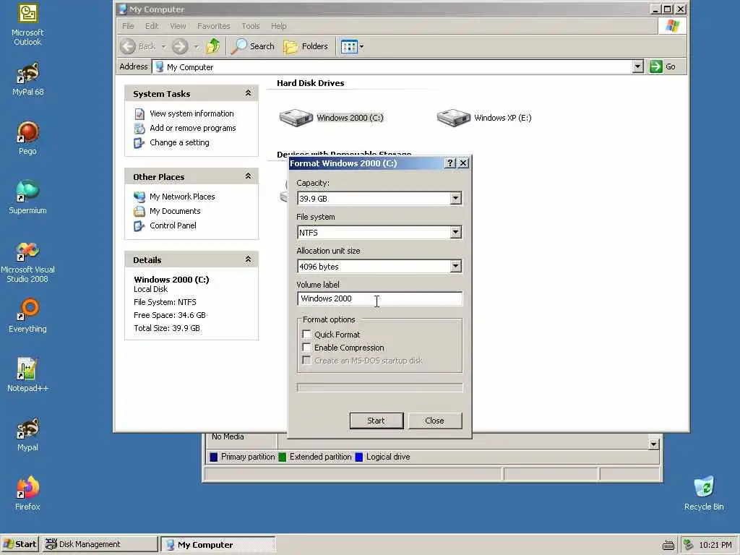Click View system information icon
Image resolution: width=740 pixels, height=555 pixels.
tap(139, 113)
